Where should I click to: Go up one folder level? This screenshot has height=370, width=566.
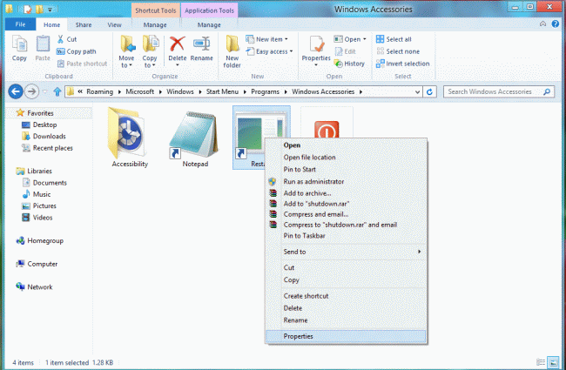point(57,91)
